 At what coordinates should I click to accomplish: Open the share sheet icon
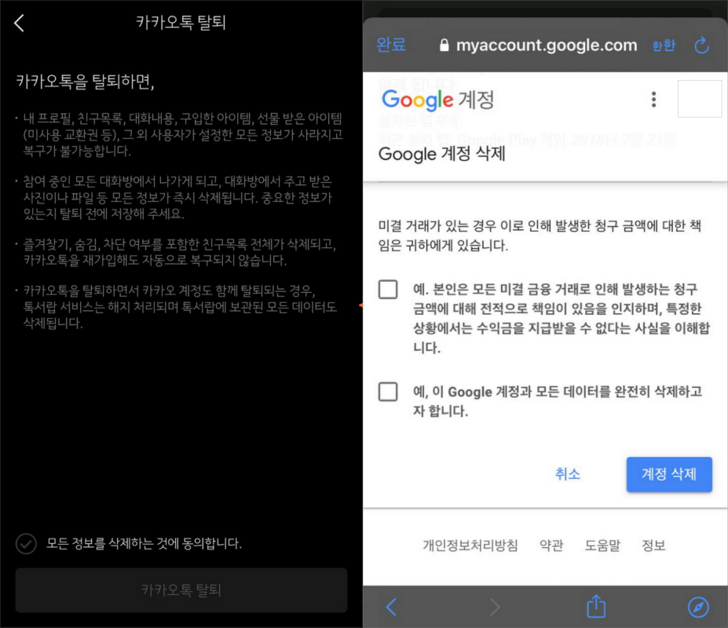596,606
